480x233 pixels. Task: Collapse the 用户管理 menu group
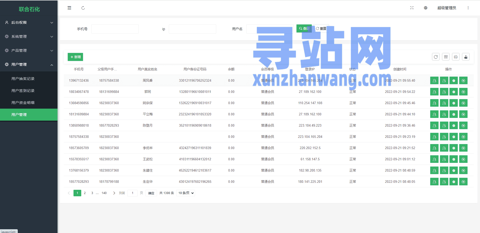[29, 64]
